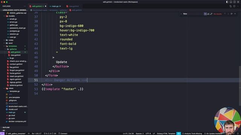The image size is (241, 135).
Task: Click 'galleries' breadcrumb segment
Action: tap(63, 10)
